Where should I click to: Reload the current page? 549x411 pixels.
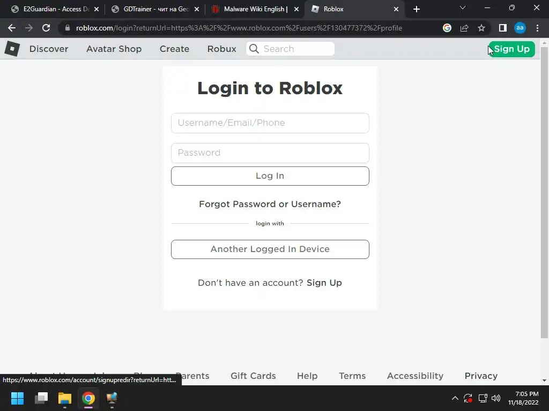(x=46, y=28)
